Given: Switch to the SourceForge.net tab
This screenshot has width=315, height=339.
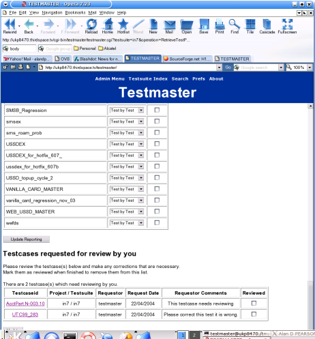Looking at the screenshot, I should pyautogui.click(x=187, y=59).
